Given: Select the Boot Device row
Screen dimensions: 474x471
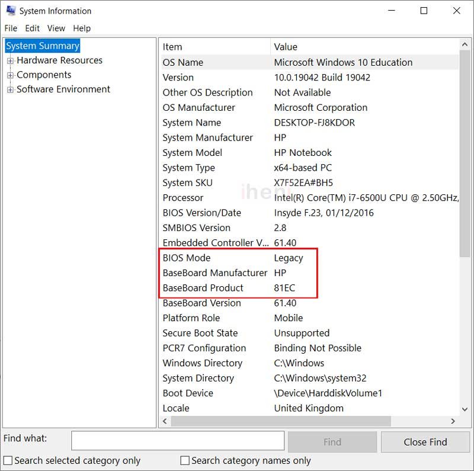Looking at the screenshot, I should click(309, 393).
